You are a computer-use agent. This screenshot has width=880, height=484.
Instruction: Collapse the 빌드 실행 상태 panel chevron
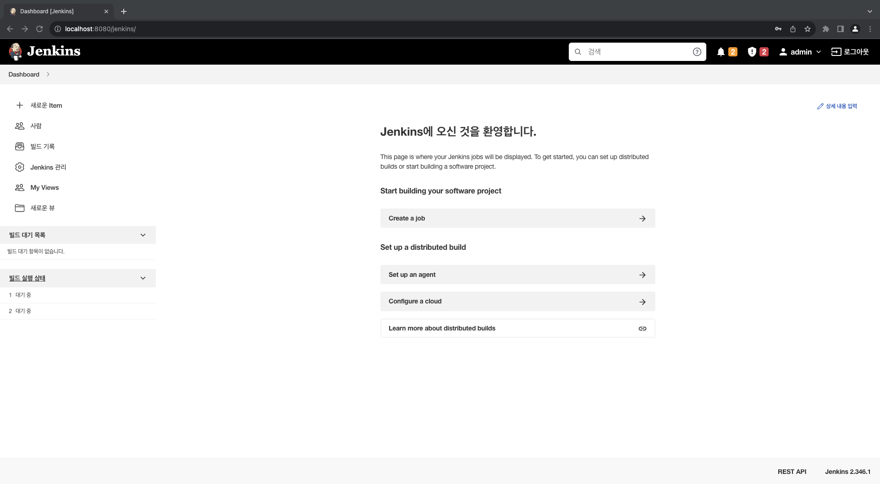coord(143,278)
